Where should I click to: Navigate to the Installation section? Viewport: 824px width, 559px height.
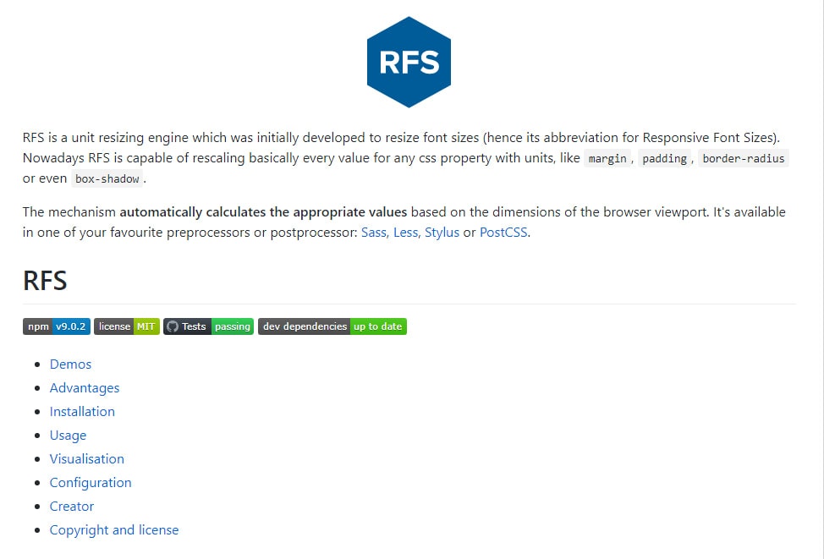point(82,411)
